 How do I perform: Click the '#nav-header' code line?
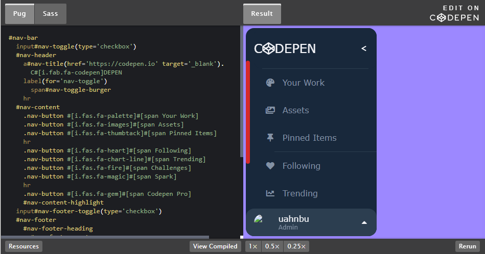[36, 55]
